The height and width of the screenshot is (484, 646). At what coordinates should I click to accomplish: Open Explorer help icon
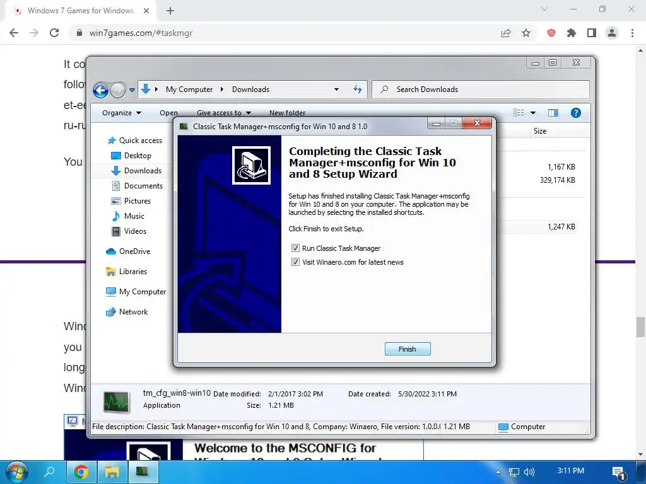point(575,113)
